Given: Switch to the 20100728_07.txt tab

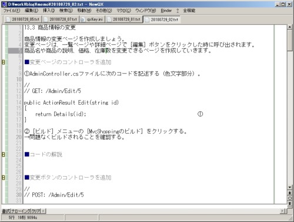Looking at the screenshot, I should pyautogui.click(x=61, y=19).
